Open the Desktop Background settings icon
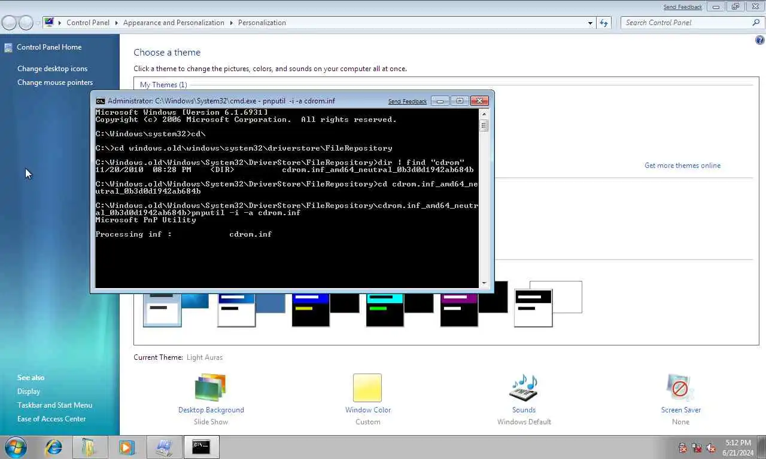 pos(211,387)
